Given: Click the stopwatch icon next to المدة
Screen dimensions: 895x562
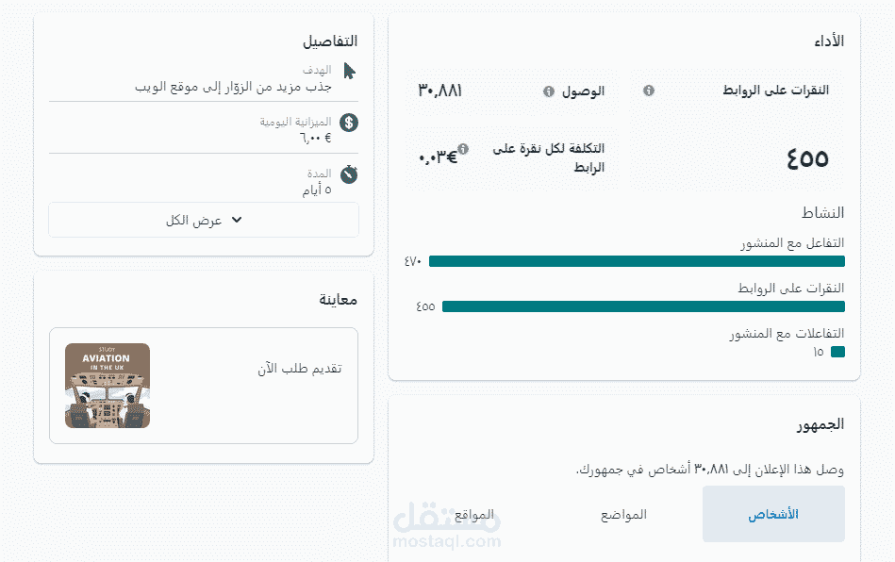Looking at the screenshot, I should pos(349,172).
